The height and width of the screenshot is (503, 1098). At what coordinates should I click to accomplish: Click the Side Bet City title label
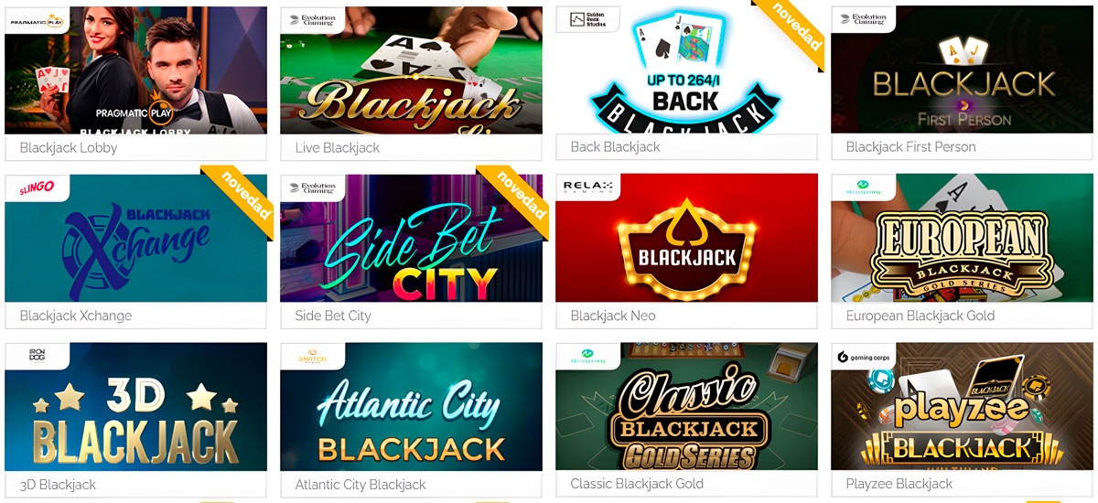click(333, 316)
